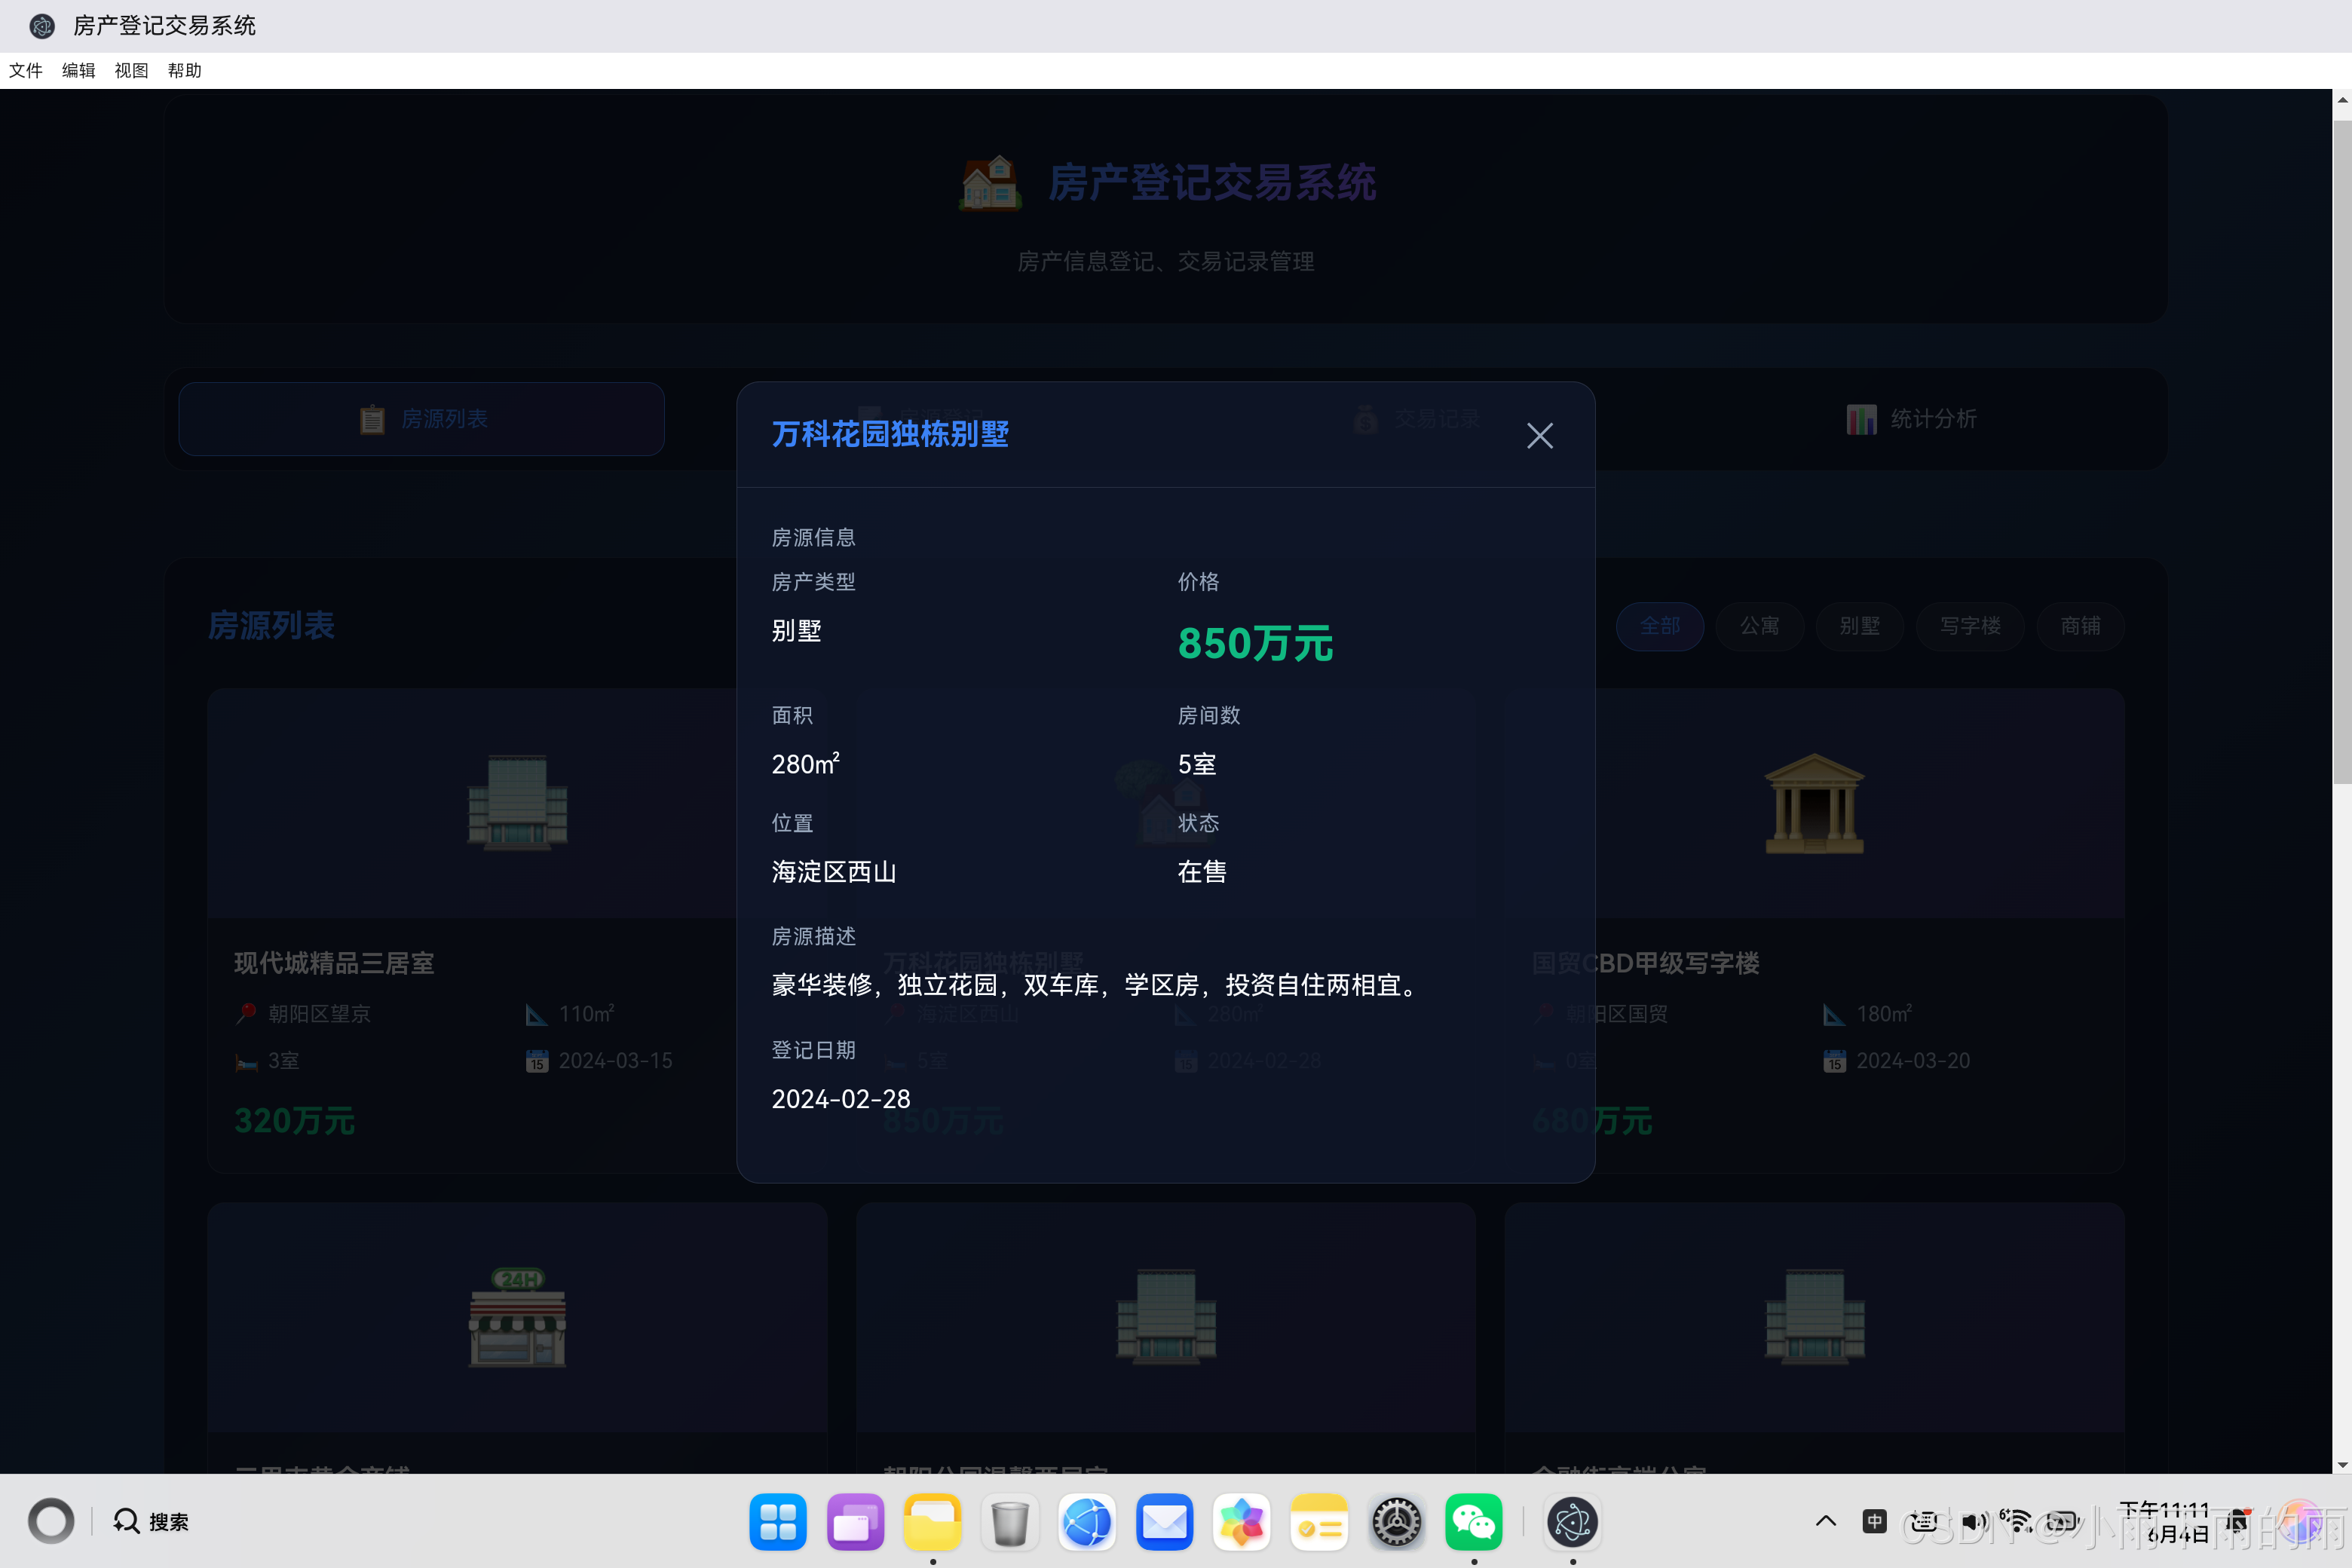Click the 850万元 price in dialog
This screenshot has width=2352, height=1568.
pos(1255,643)
